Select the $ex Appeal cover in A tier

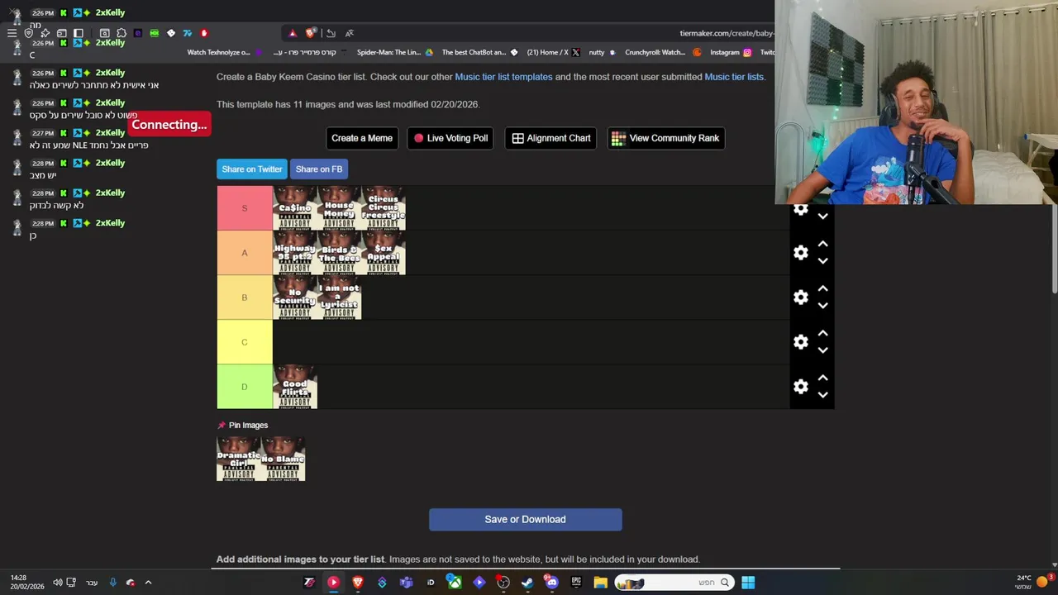point(384,253)
